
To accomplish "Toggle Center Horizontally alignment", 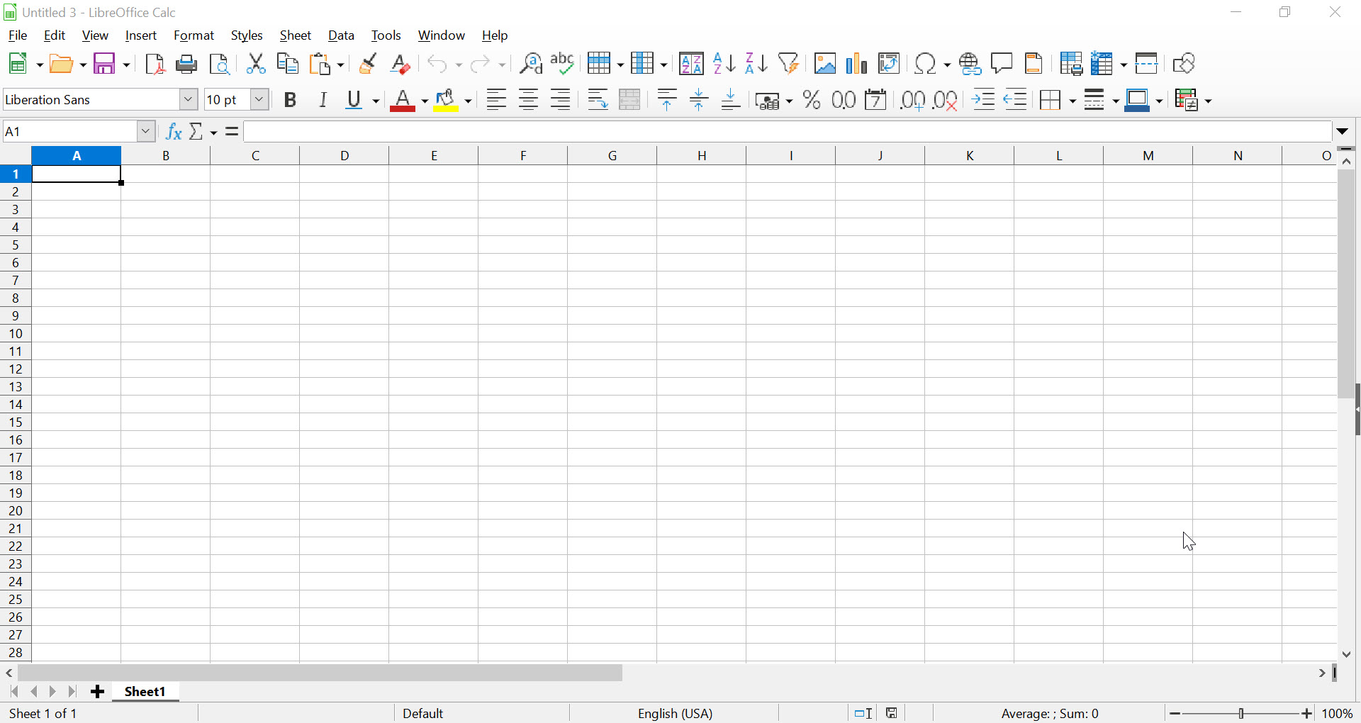I will click(x=530, y=100).
